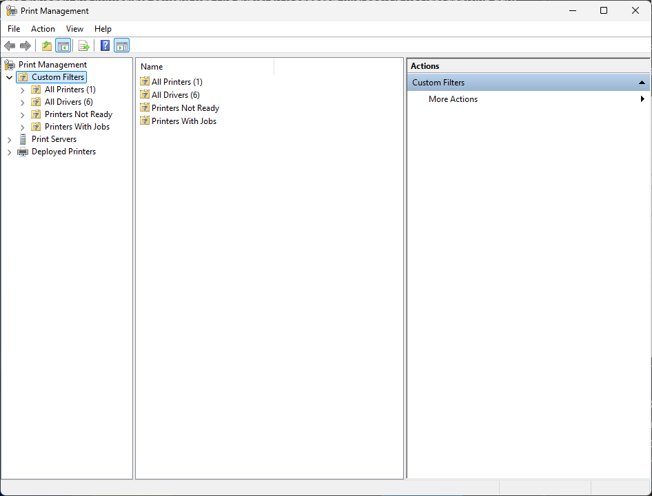
Task: Select All Printers (1) label in tree
Action: 70,90
